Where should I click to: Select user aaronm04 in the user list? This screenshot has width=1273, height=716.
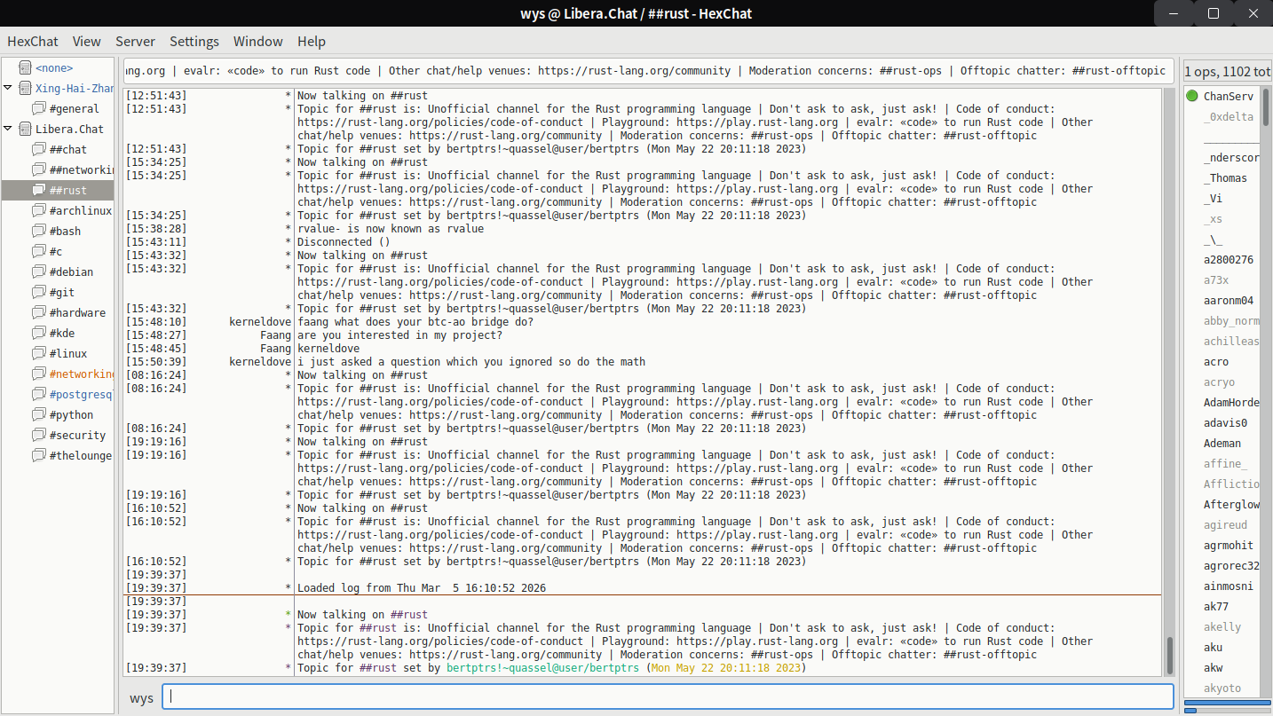[x=1229, y=300]
